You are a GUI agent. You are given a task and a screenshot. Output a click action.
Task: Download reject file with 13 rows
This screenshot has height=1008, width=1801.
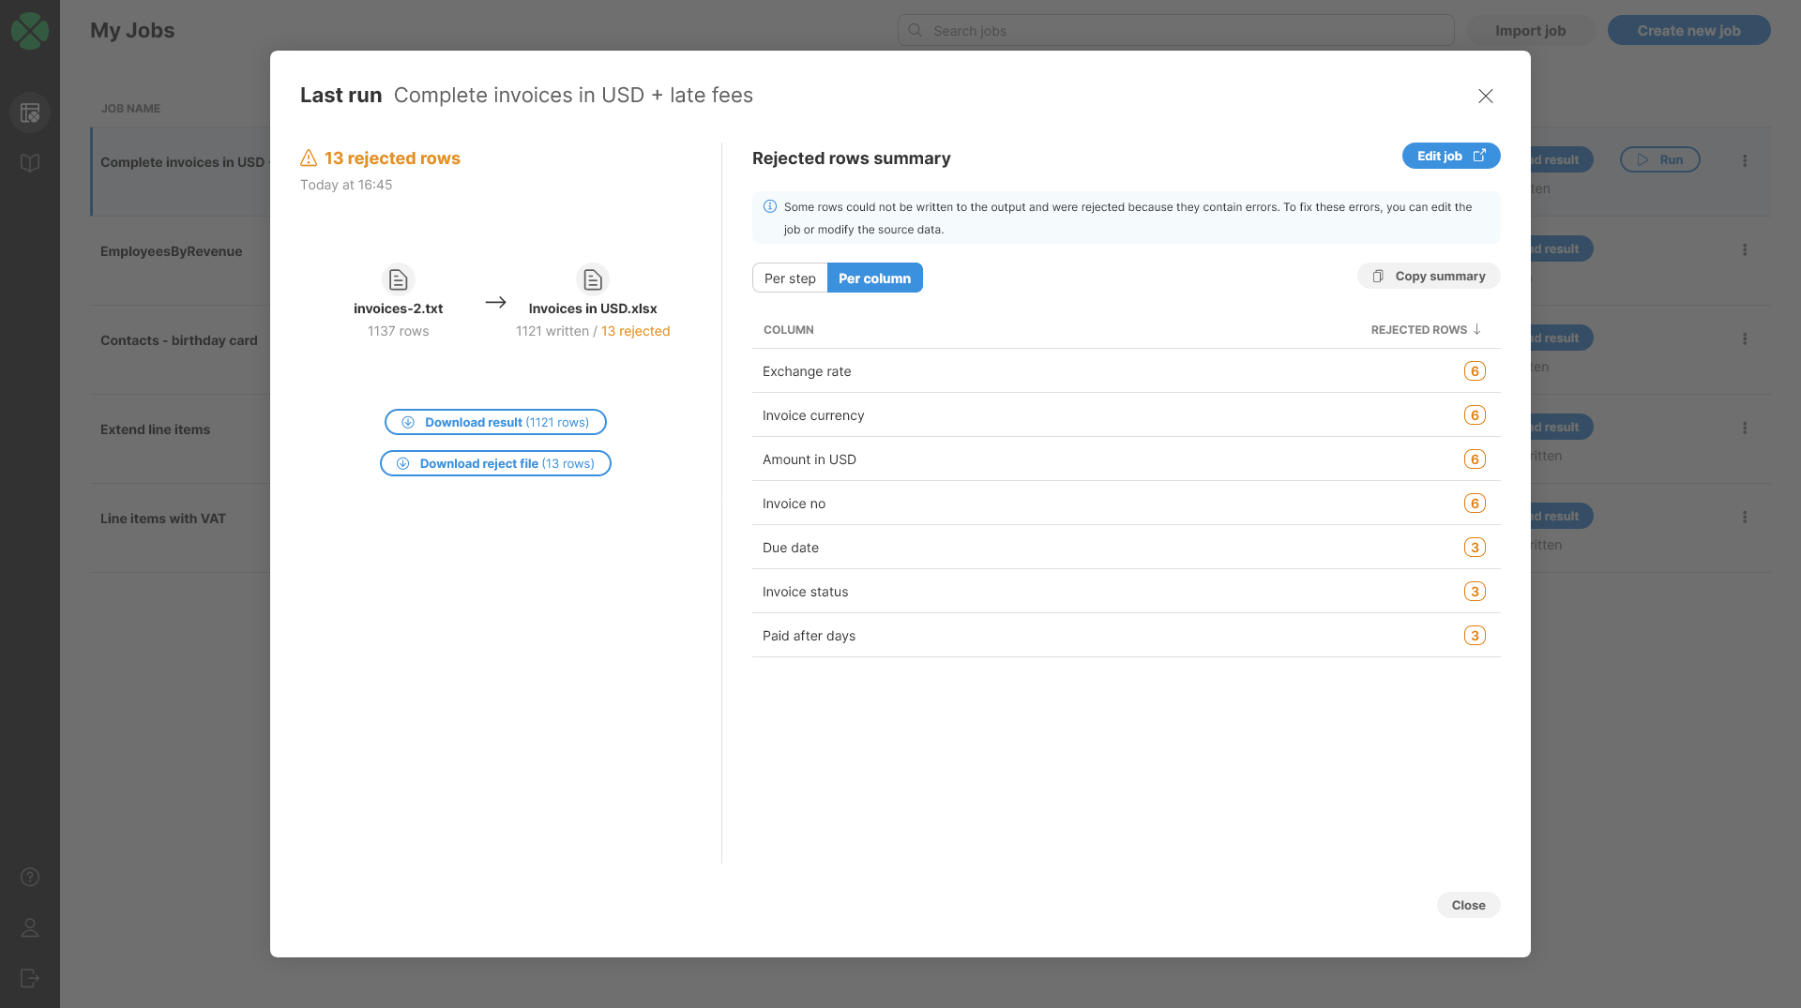(495, 464)
